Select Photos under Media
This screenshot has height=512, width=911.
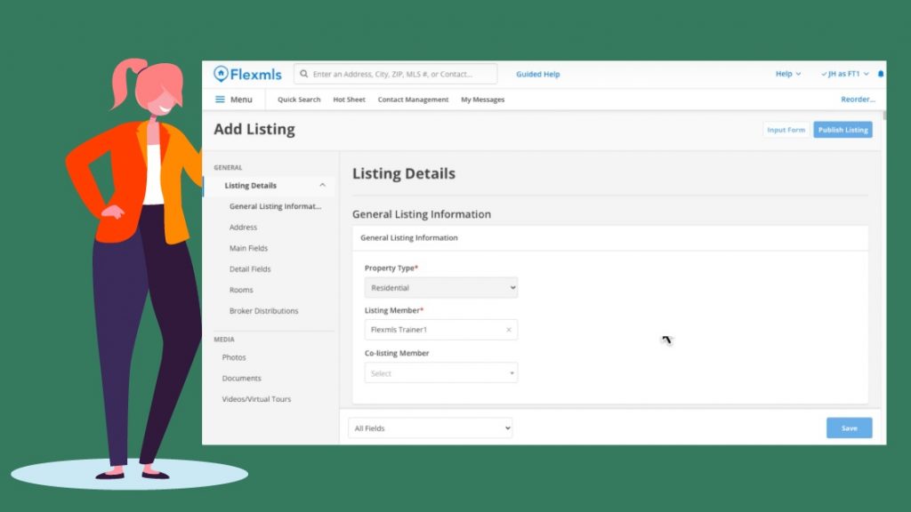(x=234, y=357)
